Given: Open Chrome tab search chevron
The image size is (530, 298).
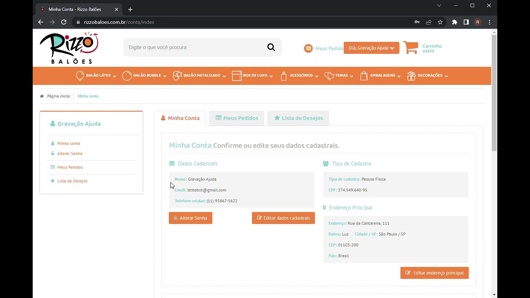Looking at the screenshot, I should (439, 5).
